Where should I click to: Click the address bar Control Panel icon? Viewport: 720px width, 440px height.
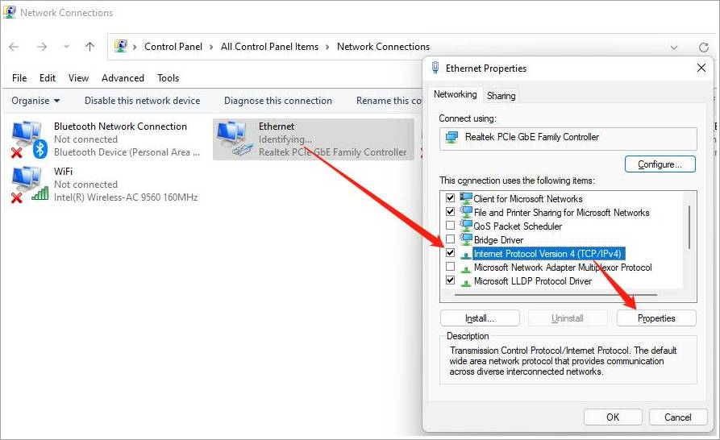[121, 46]
